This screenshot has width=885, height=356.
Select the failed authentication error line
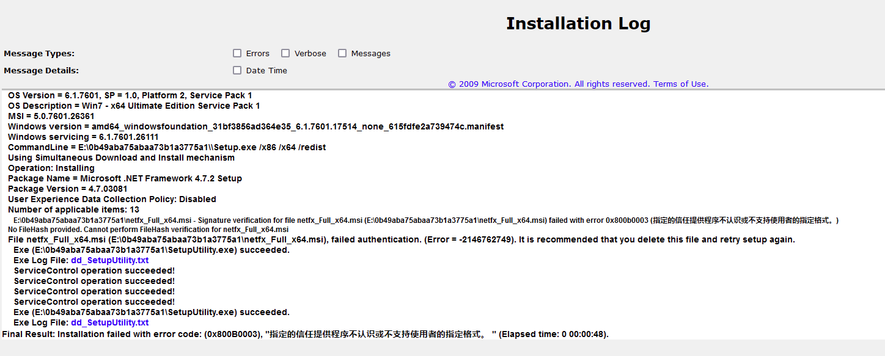point(402,239)
